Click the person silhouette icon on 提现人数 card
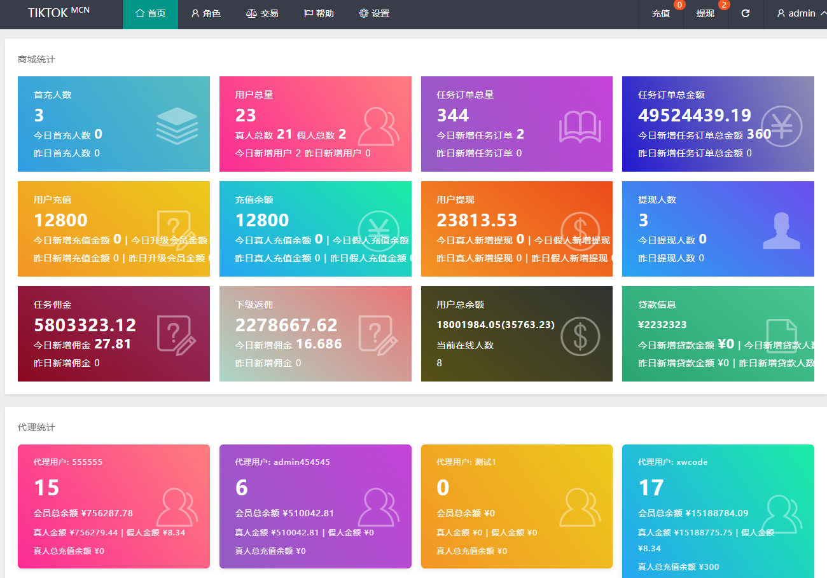This screenshot has height=578, width=827. tap(781, 231)
